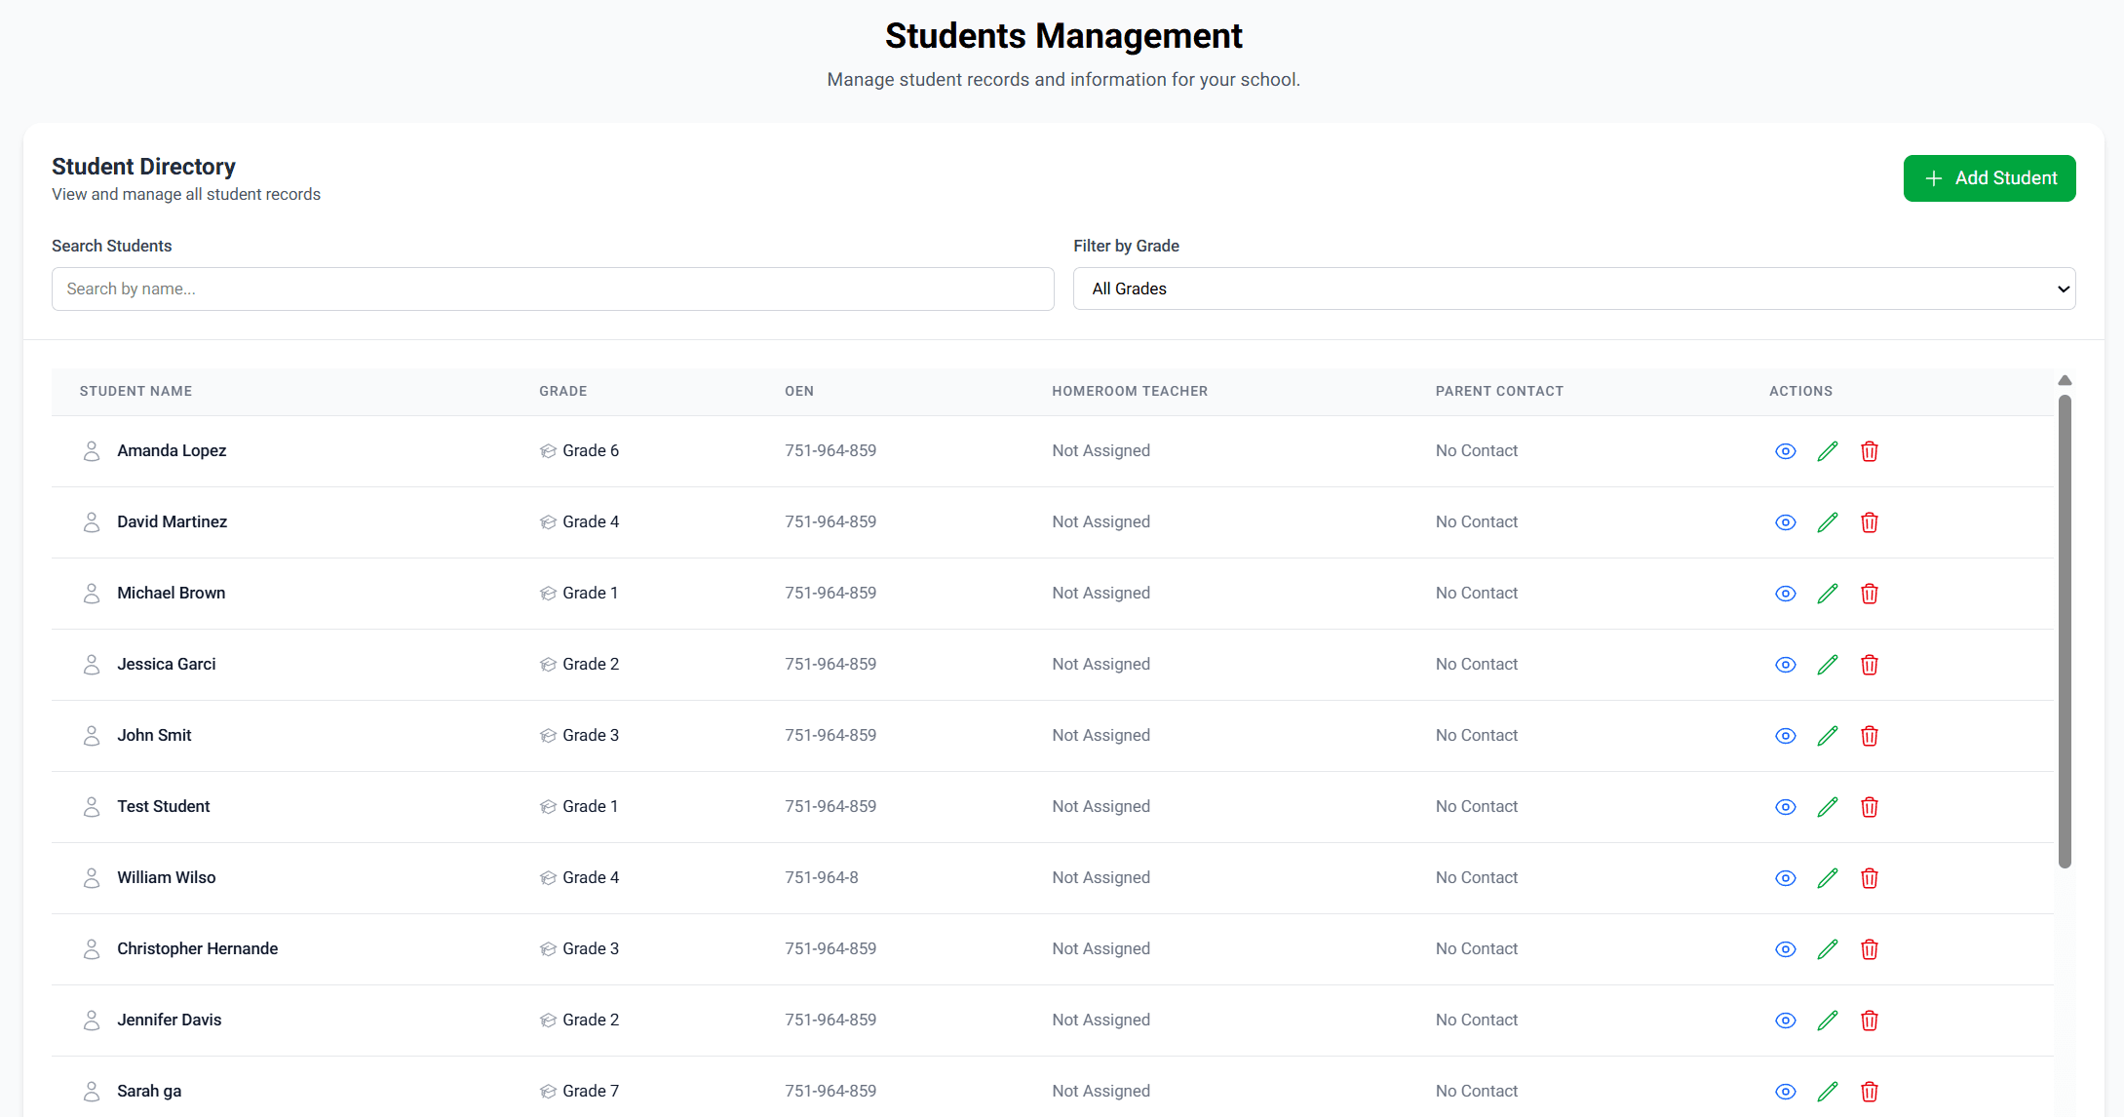Screen dimensions: 2124x1117
Task: Click the Grade column header
Action: 562,391
